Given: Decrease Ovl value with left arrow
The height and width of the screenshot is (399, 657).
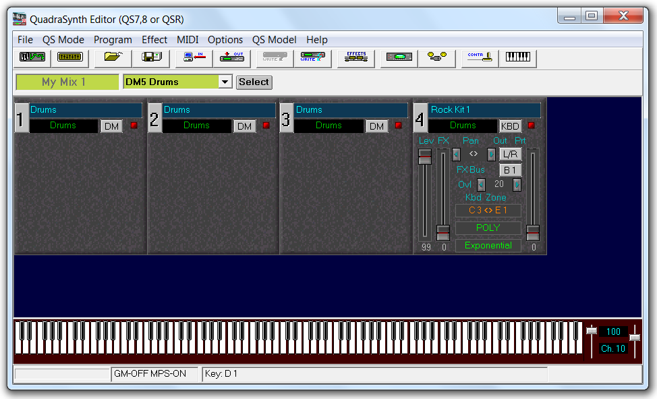Looking at the screenshot, I should pyautogui.click(x=481, y=184).
